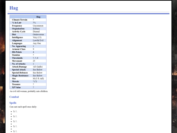Click the Hag page title
177x133 pixels.
point(14,8)
